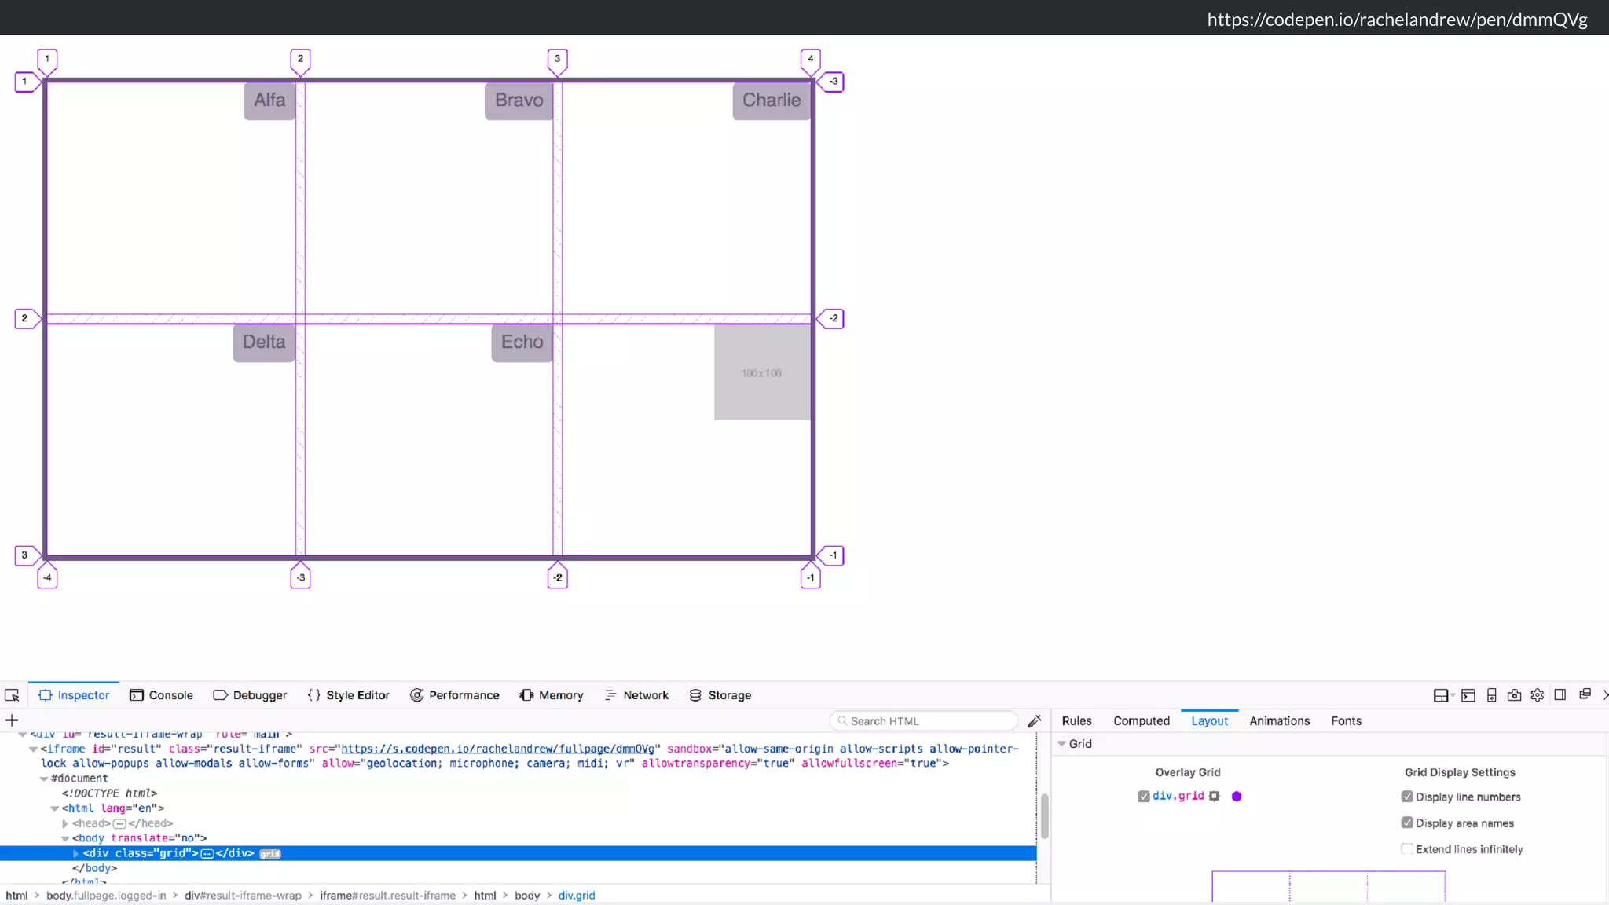The image size is (1609, 905).
Task: Click the eyedropper color picker icon
Action: pyautogui.click(x=1035, y=721)
